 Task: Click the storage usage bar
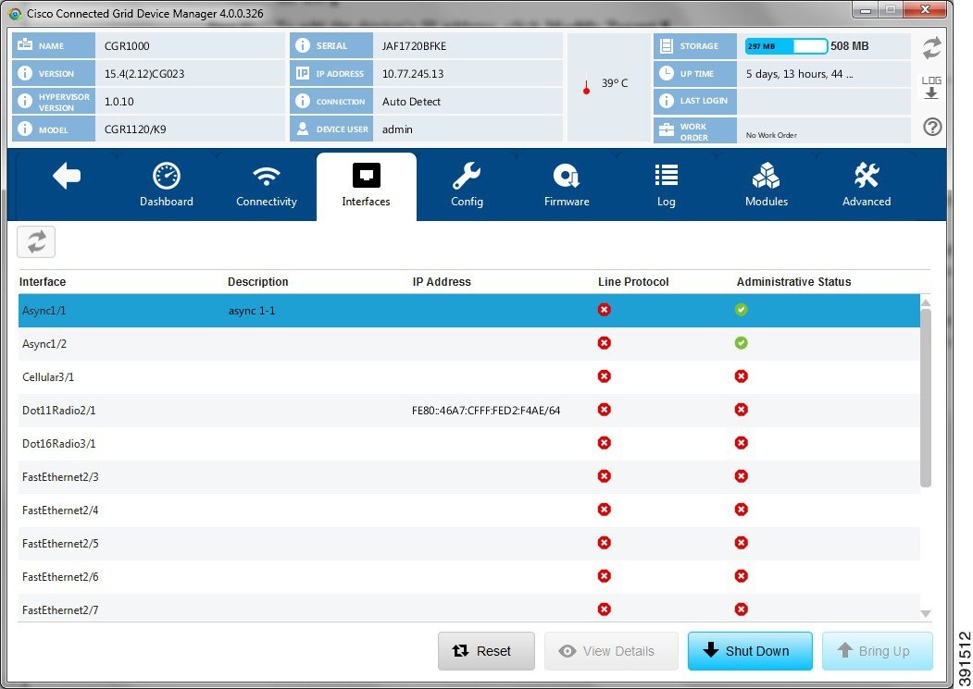[x=786, y=46]
